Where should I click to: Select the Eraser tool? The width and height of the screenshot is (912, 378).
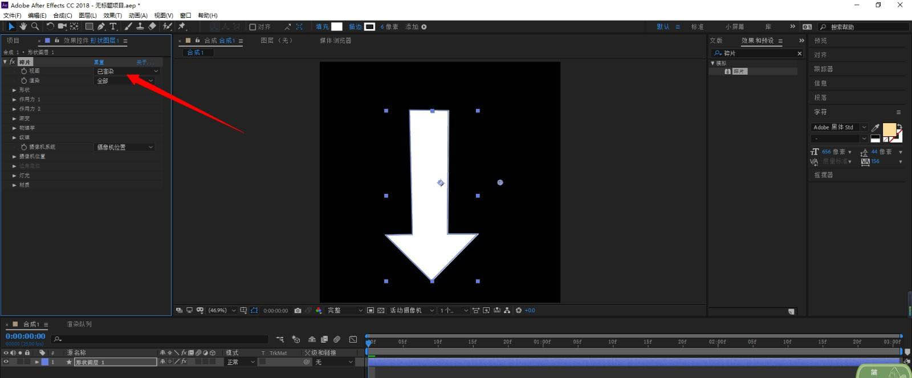(x=152, y=26)
